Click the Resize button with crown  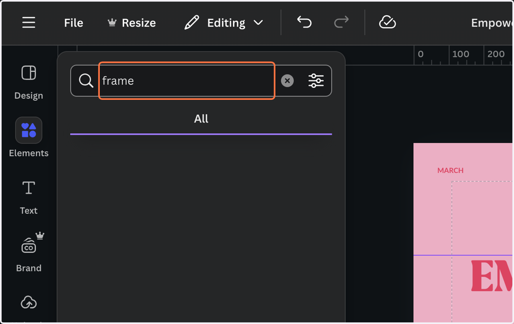point(131,23)
